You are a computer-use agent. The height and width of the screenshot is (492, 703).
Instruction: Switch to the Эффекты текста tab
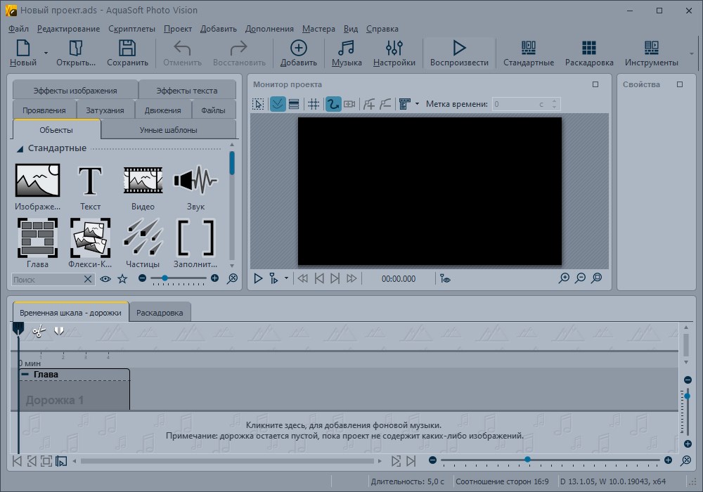tap(188, 89)
